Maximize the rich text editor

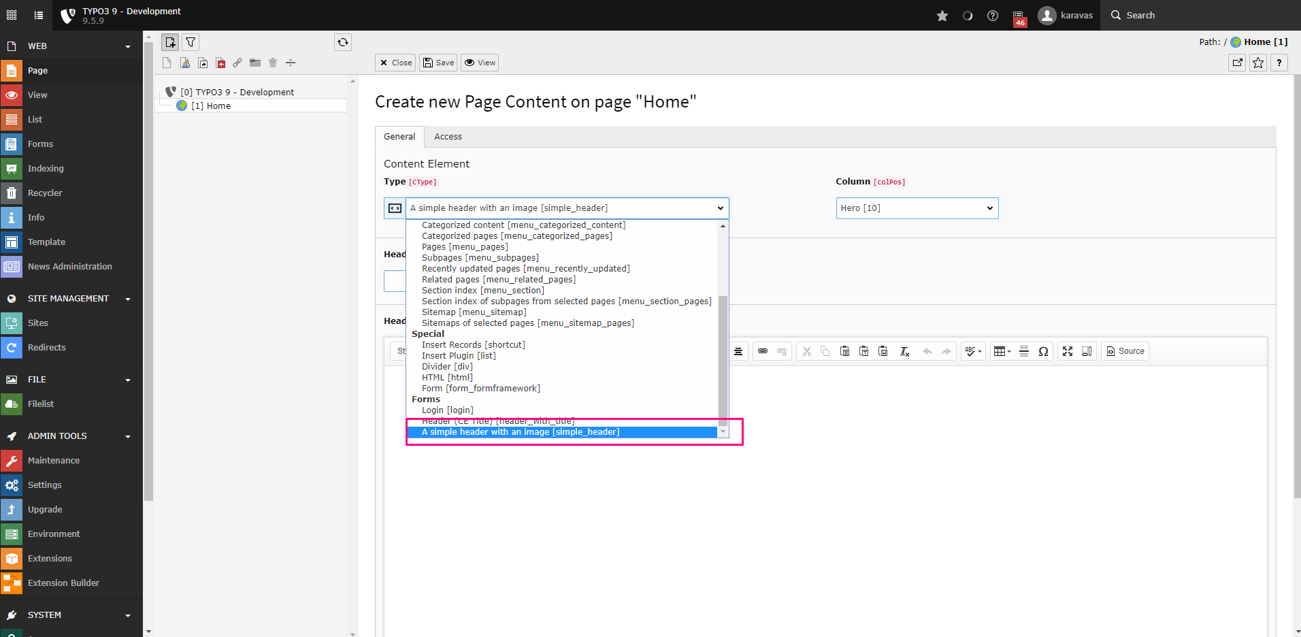1068,351
